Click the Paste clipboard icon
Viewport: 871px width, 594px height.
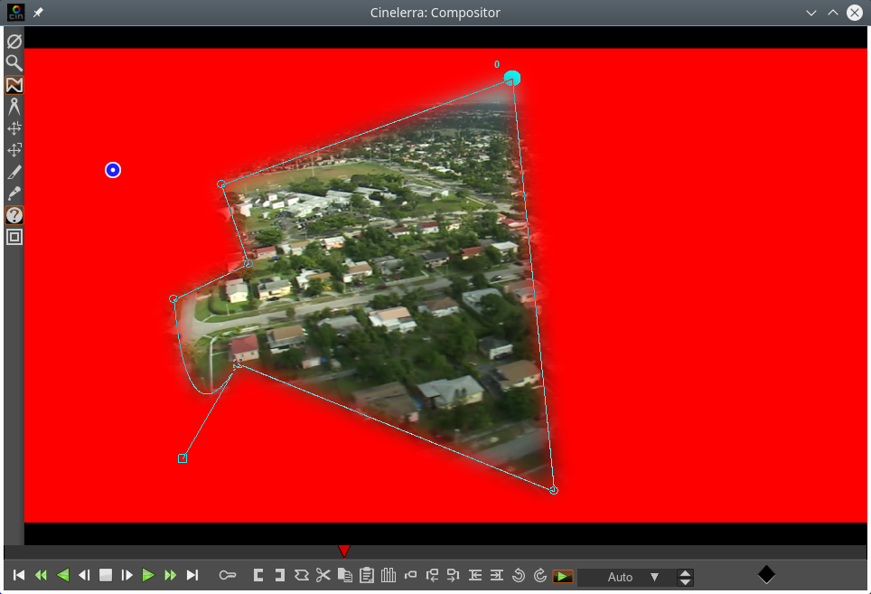pyautogui.click(x=367, y=575)
